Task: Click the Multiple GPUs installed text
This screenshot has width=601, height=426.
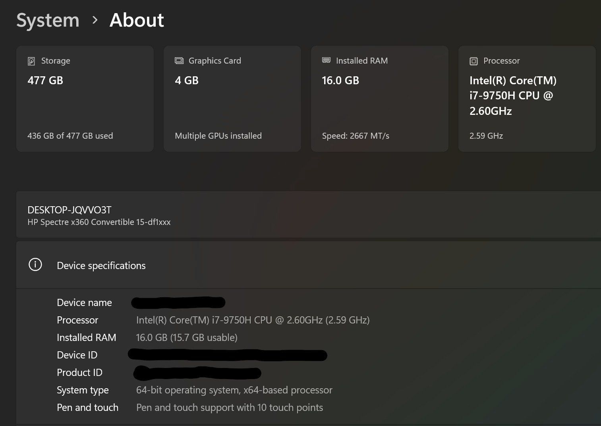Action: (x=218, y=136)
